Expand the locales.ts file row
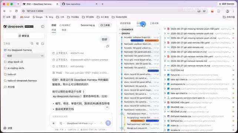The height and width of the screenshot is (133, 238). tap(165, 130)
